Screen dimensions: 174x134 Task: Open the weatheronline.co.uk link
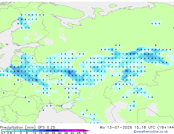(x=151, y=132)
